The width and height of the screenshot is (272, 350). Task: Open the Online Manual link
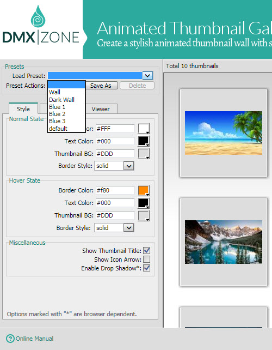coord(34,339)
